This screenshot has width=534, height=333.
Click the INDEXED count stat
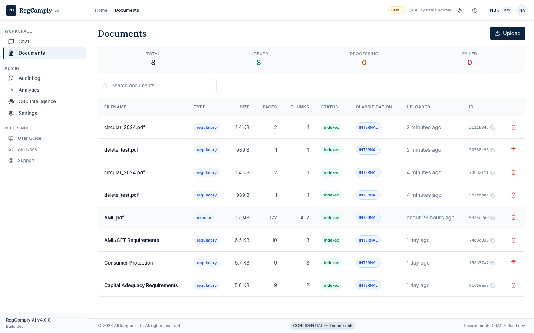(258, 59)
